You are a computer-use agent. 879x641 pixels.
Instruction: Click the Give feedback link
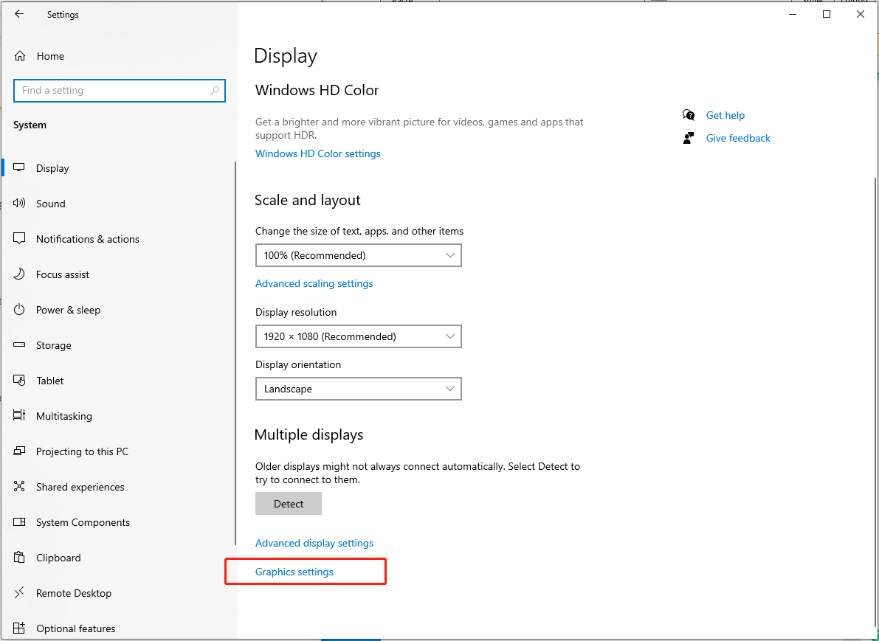[738, 138]
